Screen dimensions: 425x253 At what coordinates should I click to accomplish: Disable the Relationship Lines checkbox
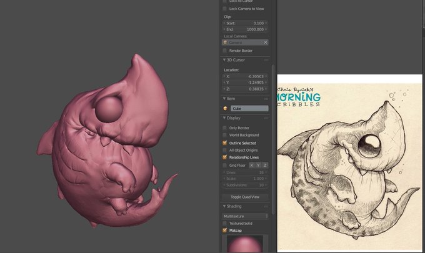[224, 157]
